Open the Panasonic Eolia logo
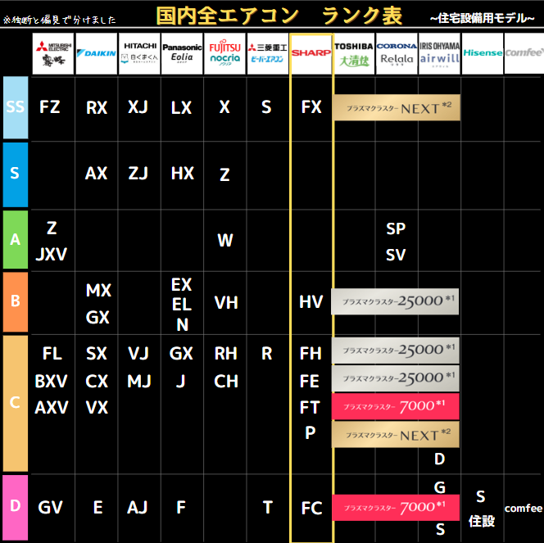 point(182,54)
